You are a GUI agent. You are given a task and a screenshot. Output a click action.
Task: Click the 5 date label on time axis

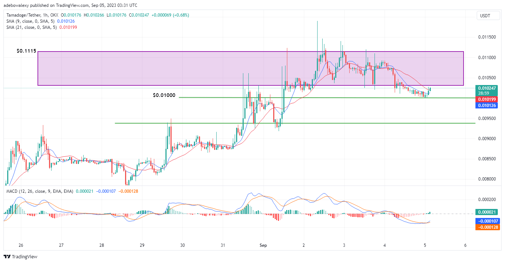(425, 245)
